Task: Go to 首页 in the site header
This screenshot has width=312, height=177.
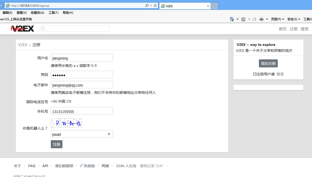Action: (283, 29)
